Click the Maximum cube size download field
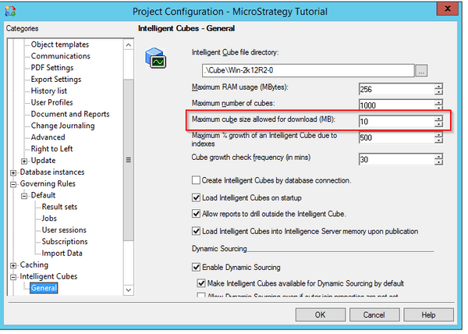The width and height of the screenshot is (468, 334). point(395,121)
